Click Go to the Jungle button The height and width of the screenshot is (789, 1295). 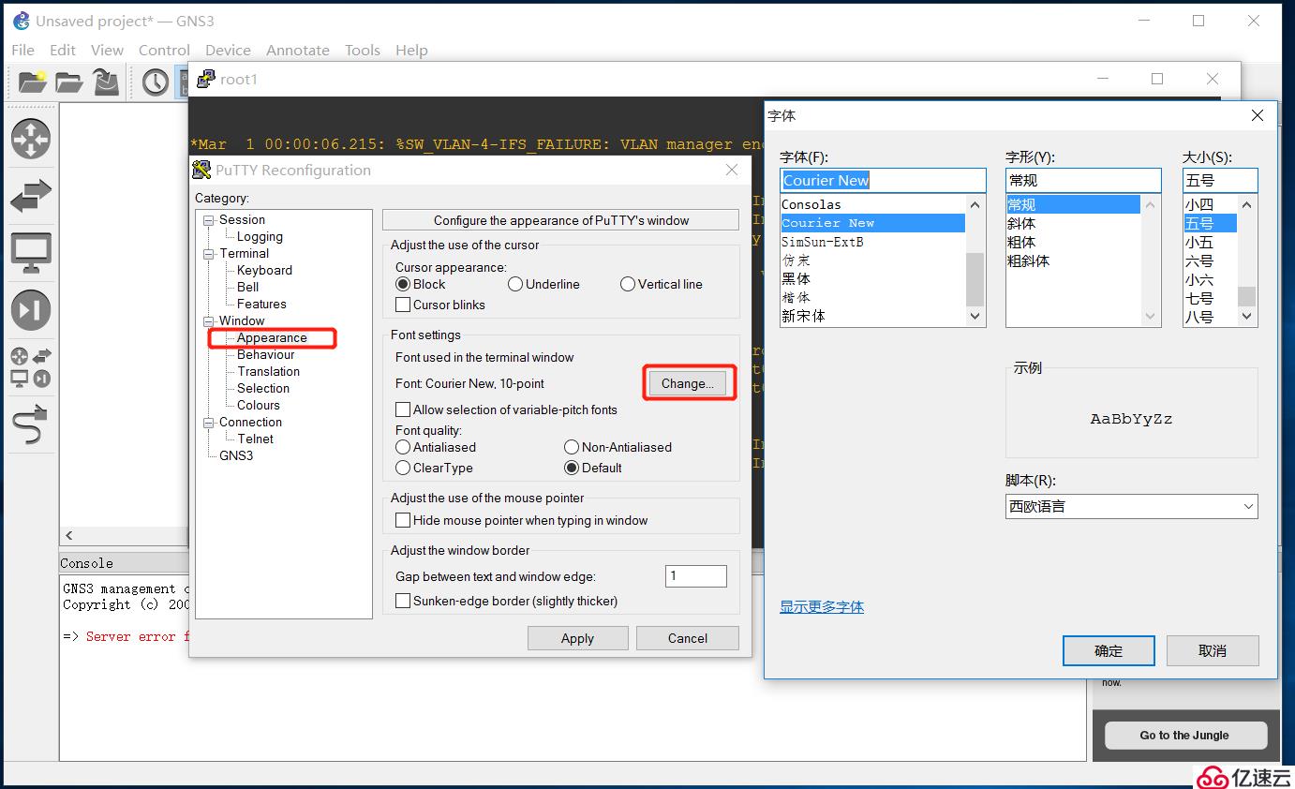coord(1184,736)
